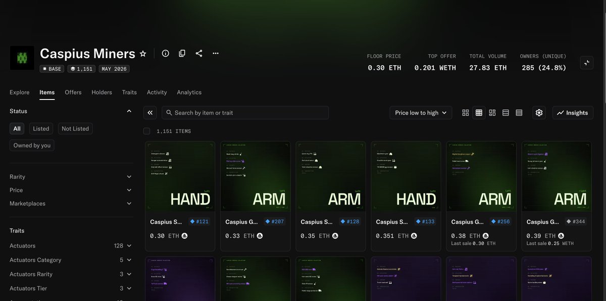Switch to table view icon
The image size is (606, 301).
click(x=519, y=113)
